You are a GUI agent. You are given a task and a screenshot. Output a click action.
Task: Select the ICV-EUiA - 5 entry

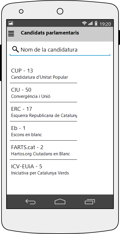[43, 169]
